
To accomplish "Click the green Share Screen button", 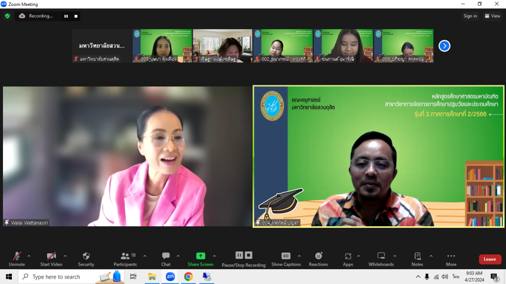I will click(x=200, y=259).
